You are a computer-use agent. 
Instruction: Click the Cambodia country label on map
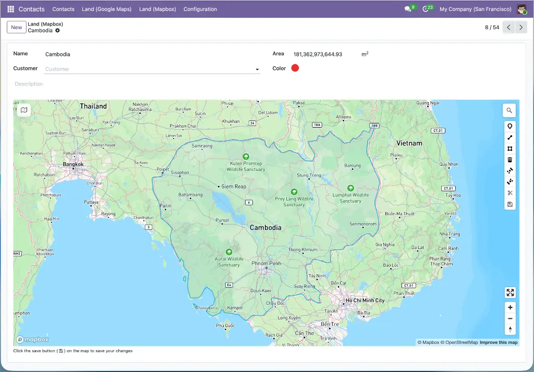pyautogui.click(x=265, y=228)
